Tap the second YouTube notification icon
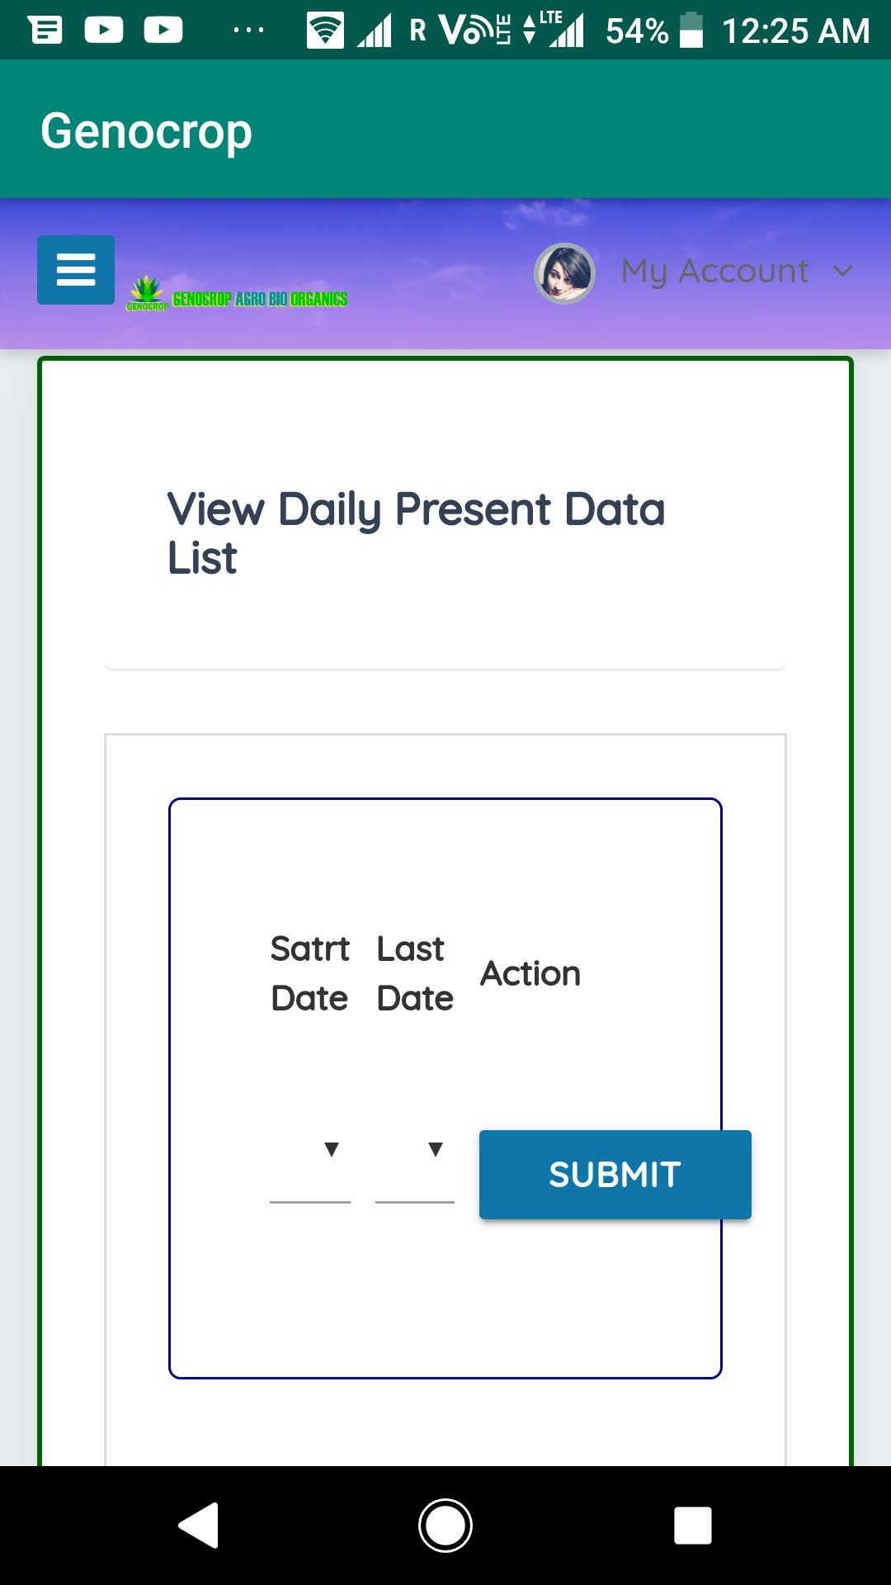891x1585 pixels. 163,31
